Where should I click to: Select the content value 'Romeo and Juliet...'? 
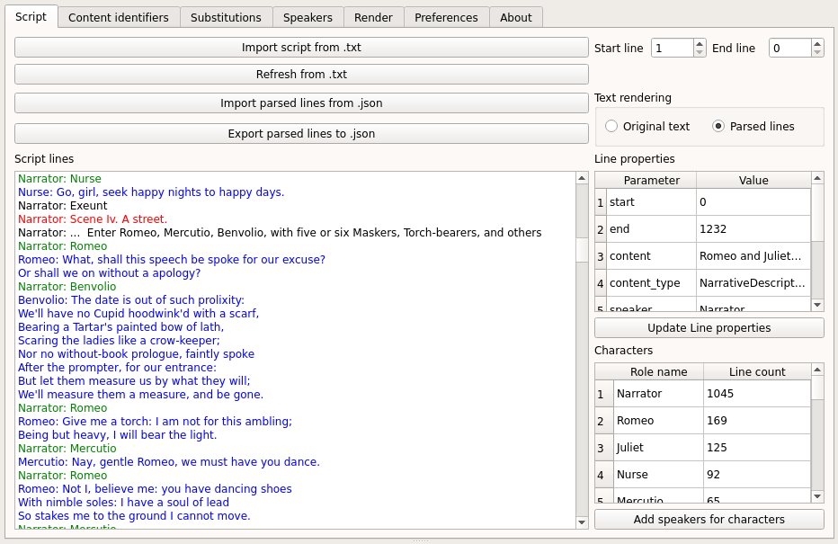pyautogui.click(x=753, y=256)
